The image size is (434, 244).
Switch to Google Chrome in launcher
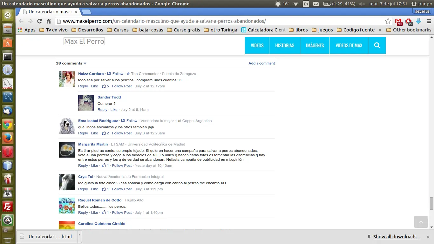(x=8, y=125)
